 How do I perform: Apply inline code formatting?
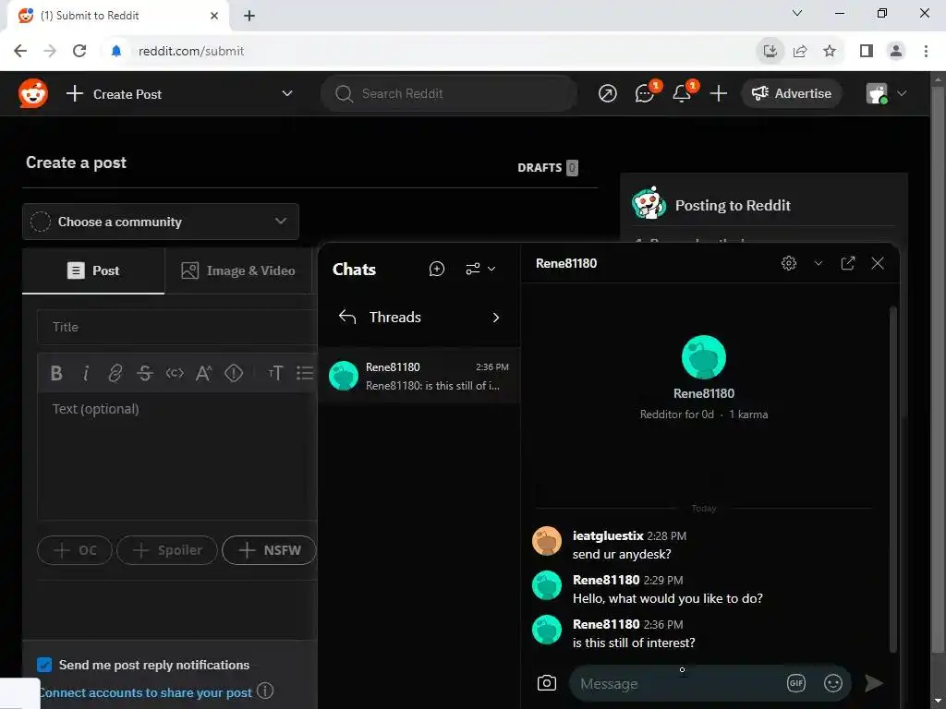click(175, 373)
